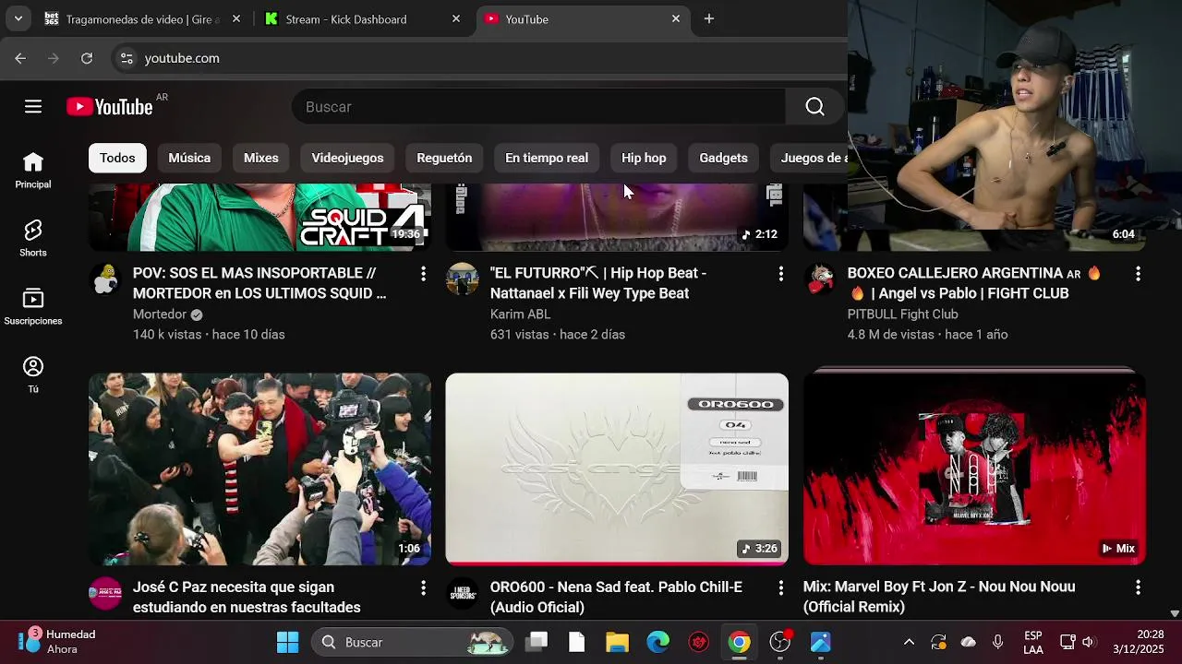Open volume control in system tray
This screenshot has height=664, width=1182.
1088,642
